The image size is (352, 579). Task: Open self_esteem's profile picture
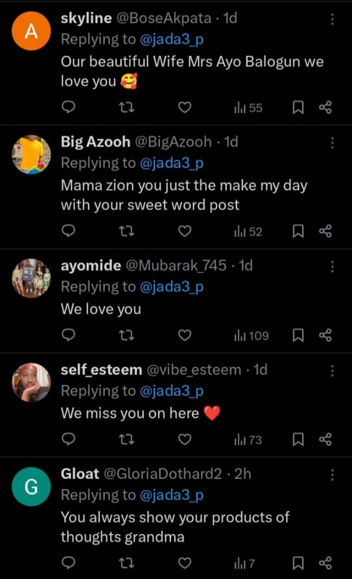[x=32, y=382]
